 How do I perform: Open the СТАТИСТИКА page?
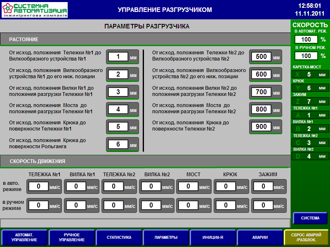pyautogui.click(x=119, y=238)
